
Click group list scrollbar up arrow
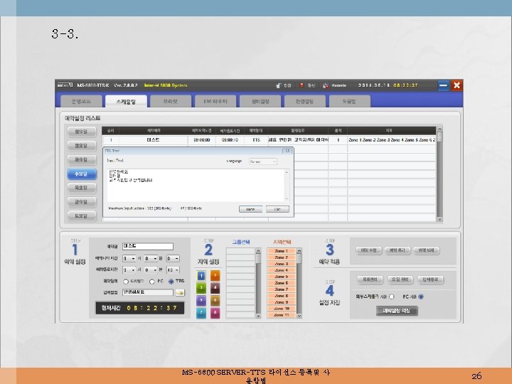pyautogui.click(x=258, y=251)
